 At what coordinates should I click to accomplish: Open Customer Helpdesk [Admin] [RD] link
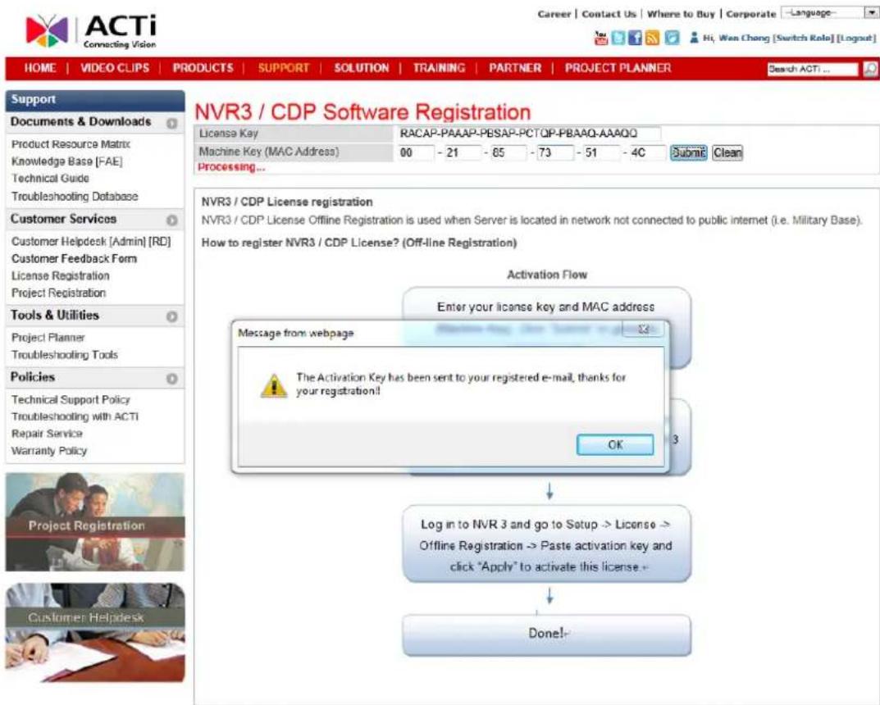91,242
